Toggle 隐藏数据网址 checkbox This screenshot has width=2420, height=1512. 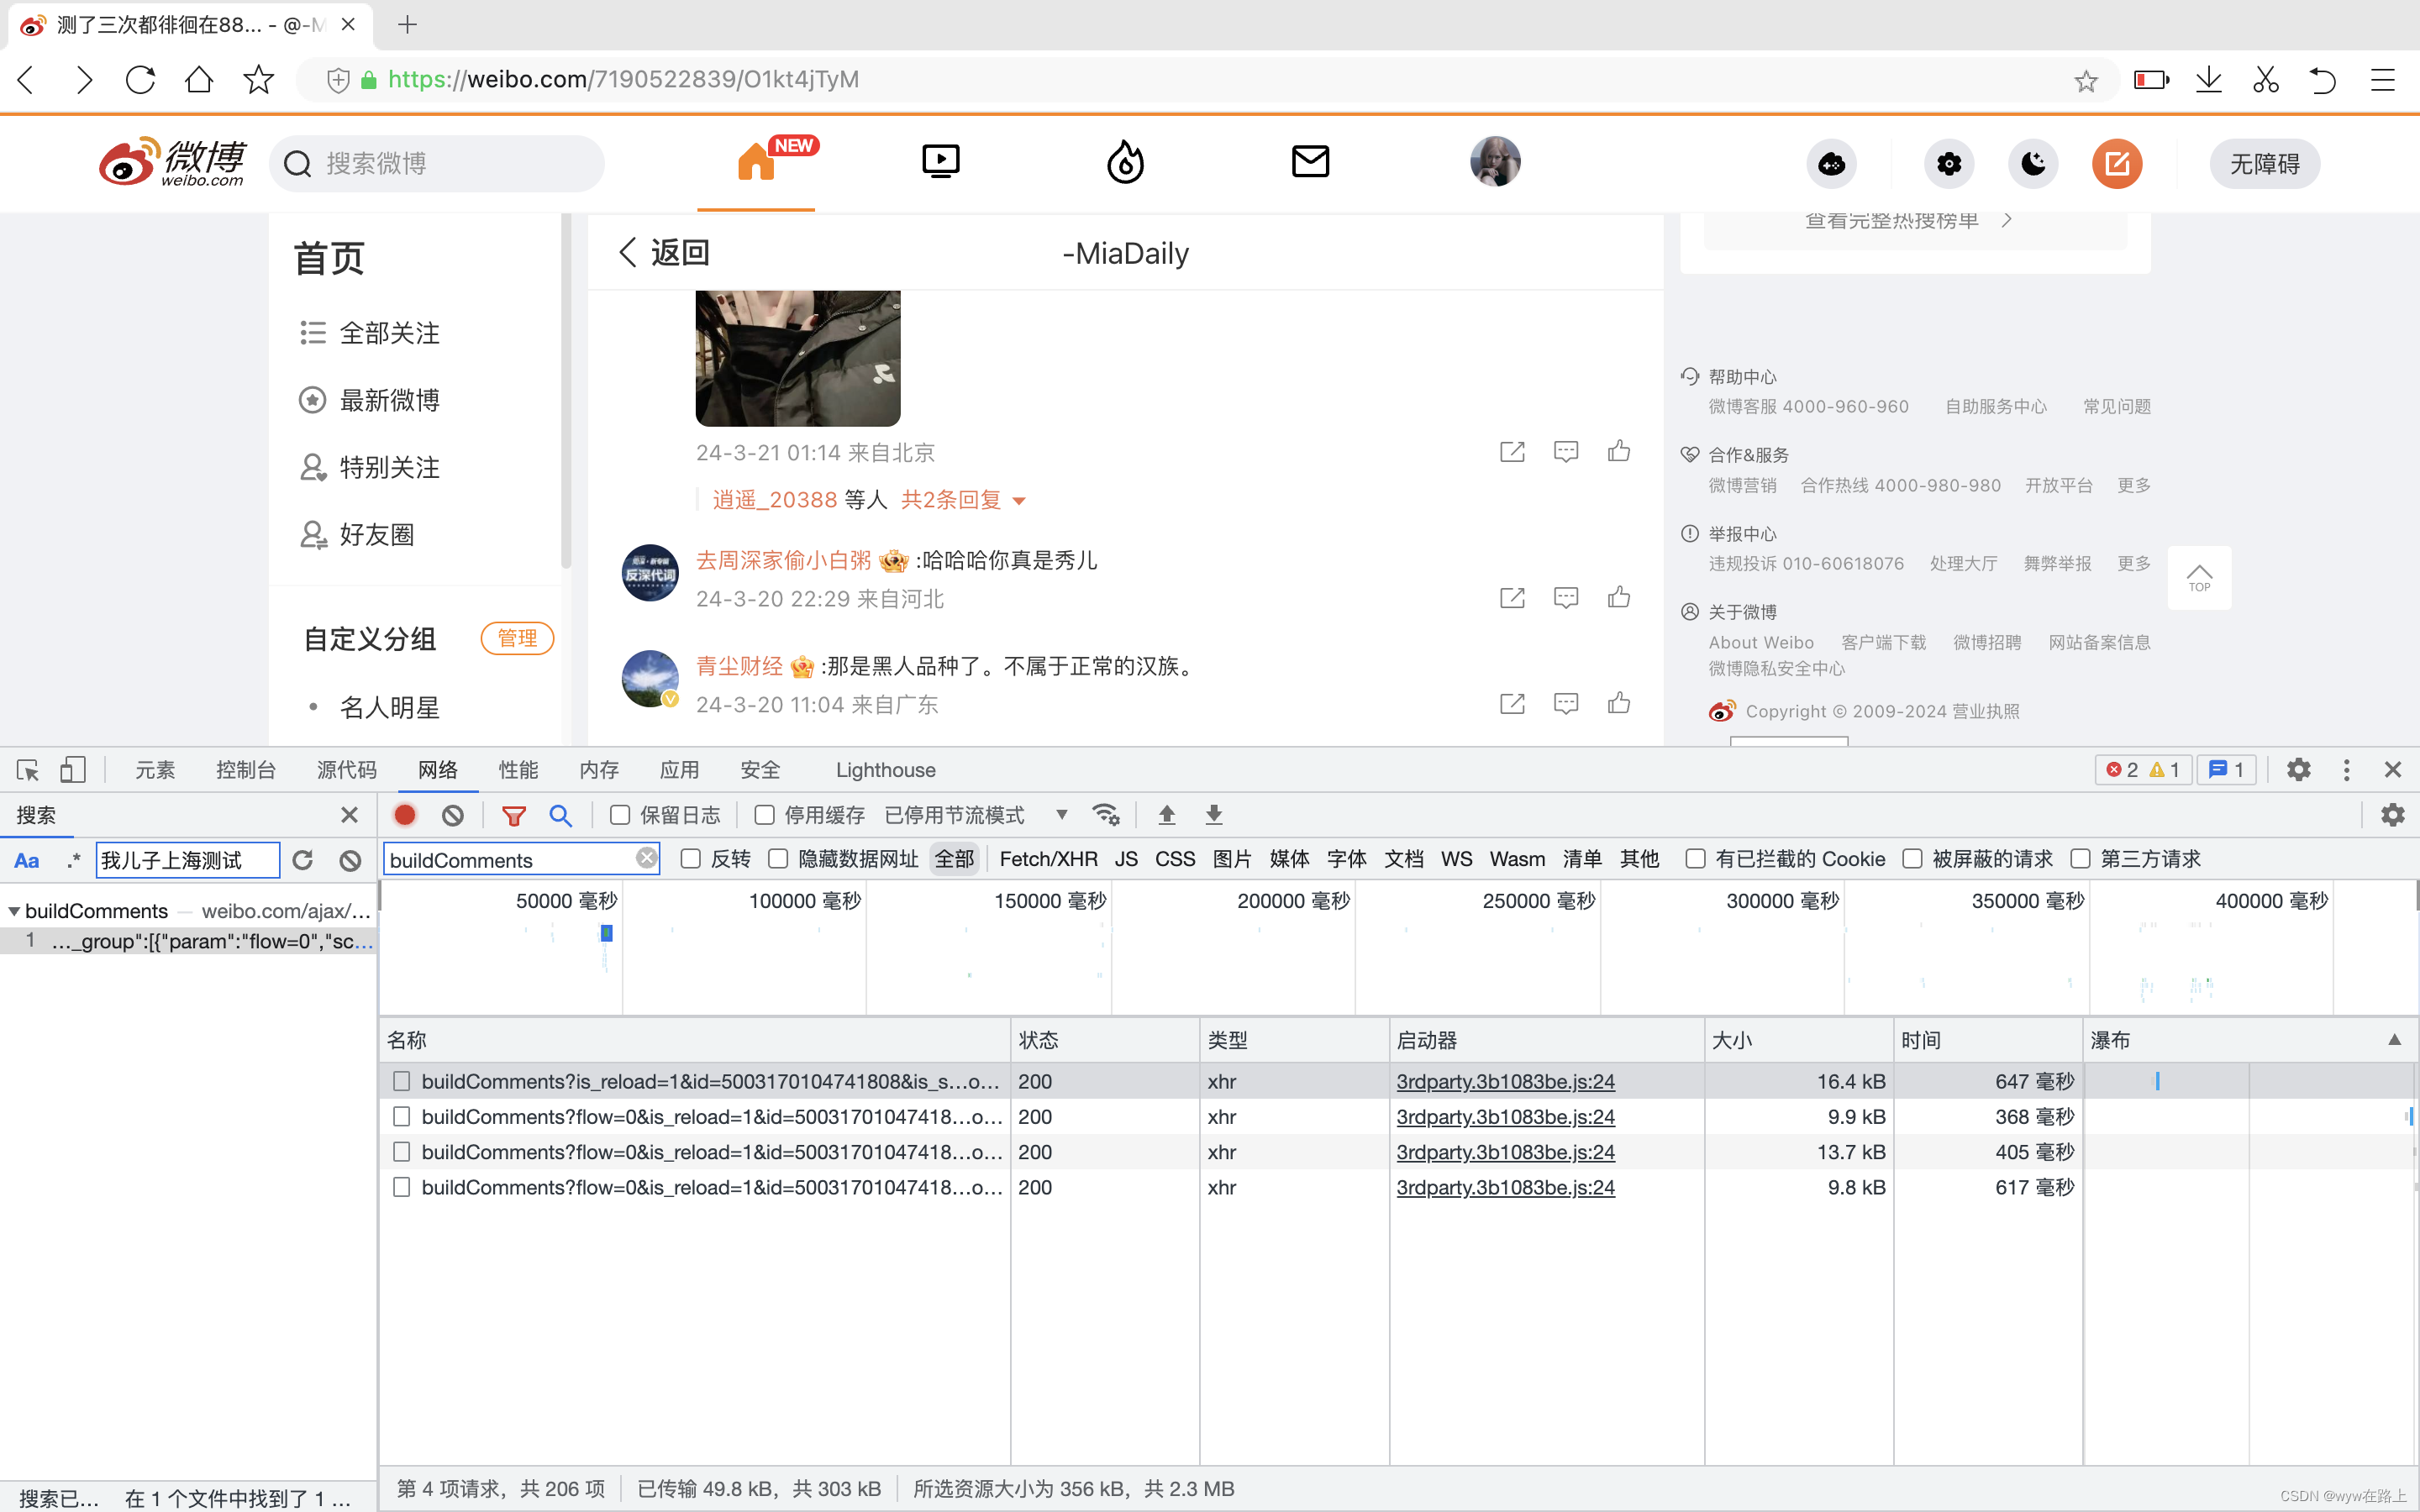click(x=778, y=859)
